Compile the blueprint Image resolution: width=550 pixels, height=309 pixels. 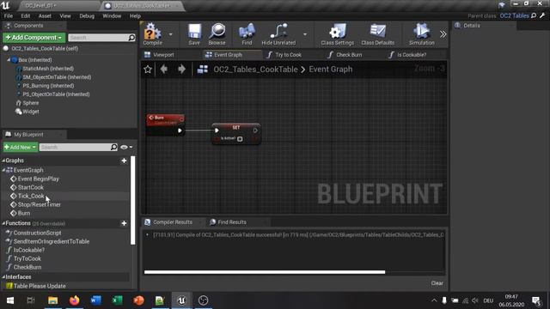click(x=153, y=34)
